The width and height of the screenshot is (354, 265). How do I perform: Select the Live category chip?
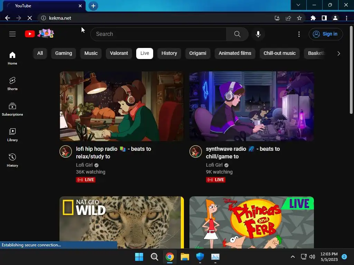point(145,53)
